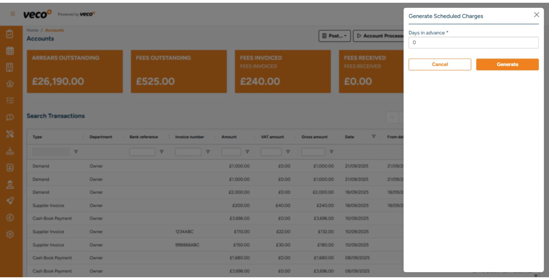
Task: Select the £150.00 Supplier Invoice amount cell
Action: [x=242, y=245]
